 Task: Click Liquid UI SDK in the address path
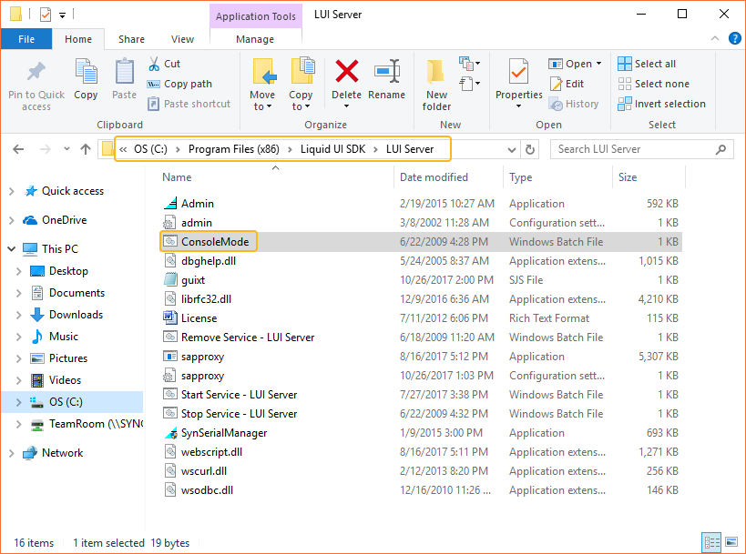332,149
